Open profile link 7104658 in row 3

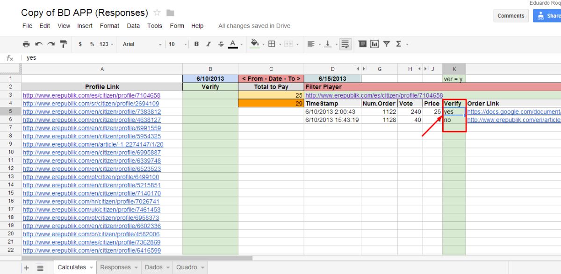[91, 95]
